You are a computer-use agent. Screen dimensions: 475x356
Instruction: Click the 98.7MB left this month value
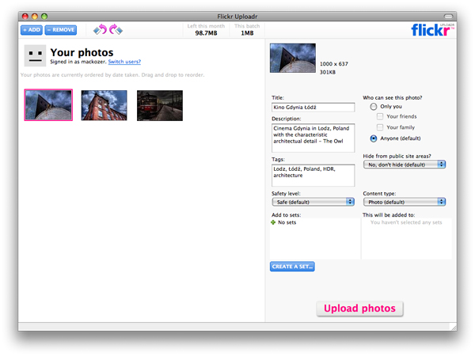[206, 33]
